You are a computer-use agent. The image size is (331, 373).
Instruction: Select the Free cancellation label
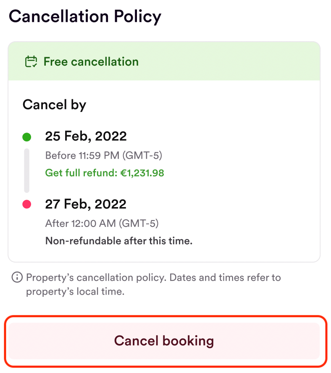point(91,62)
